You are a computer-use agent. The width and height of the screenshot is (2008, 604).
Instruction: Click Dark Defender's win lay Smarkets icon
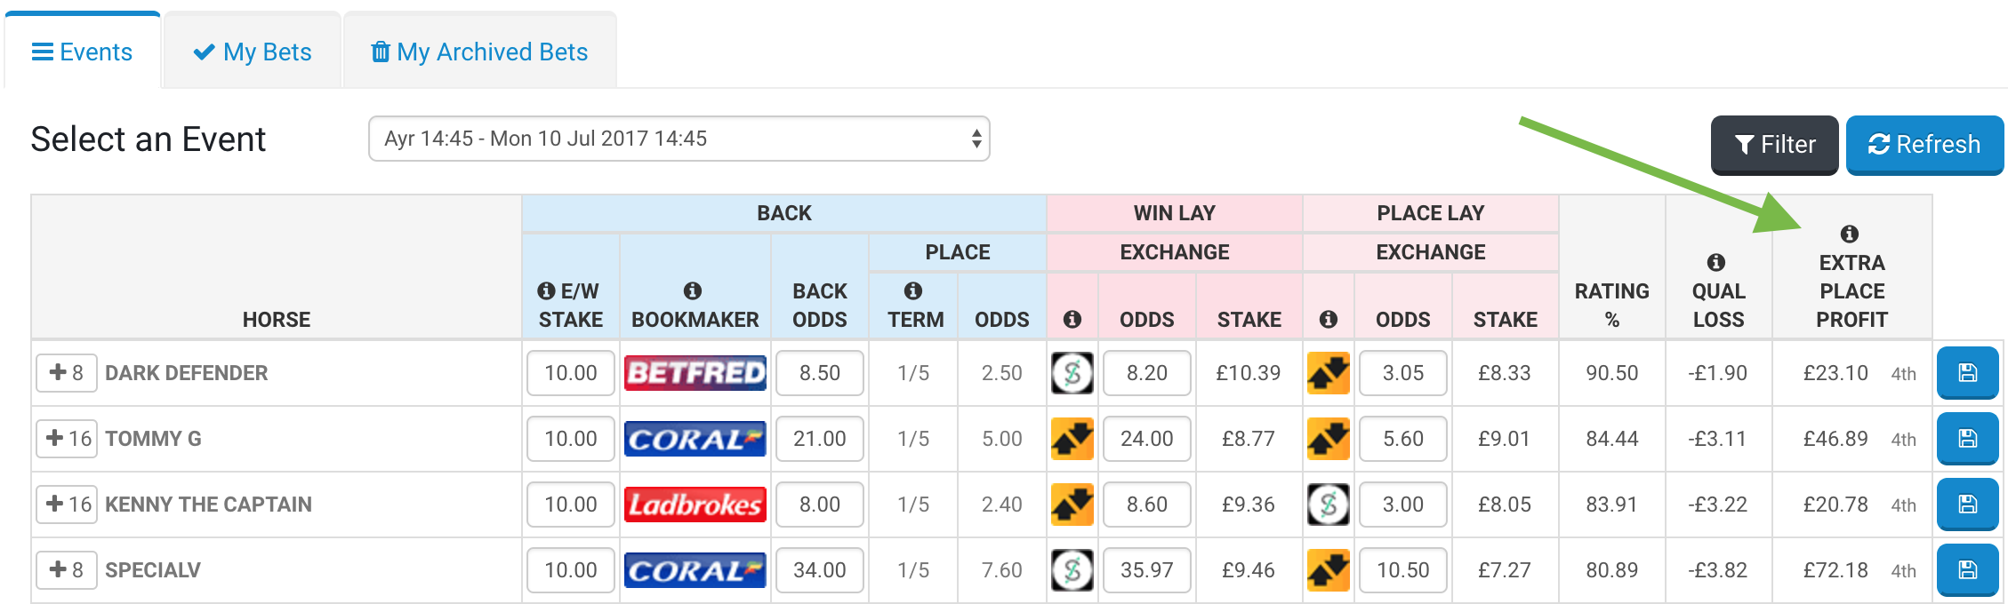coord(1072,373)
